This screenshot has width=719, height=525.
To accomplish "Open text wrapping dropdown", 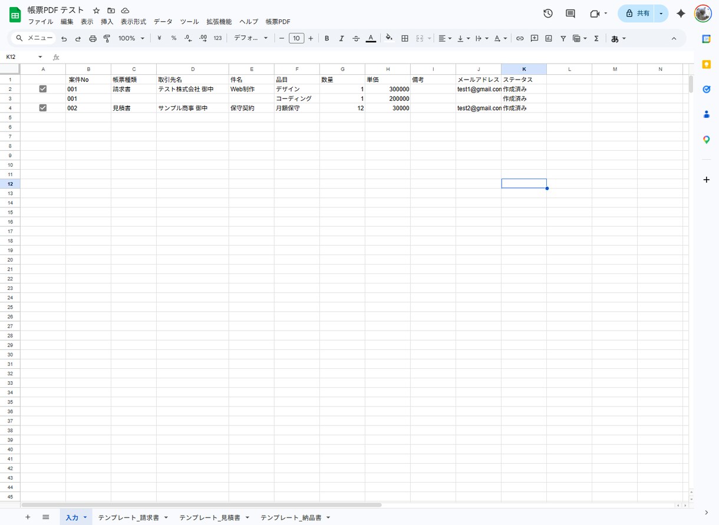I will click(482, 38).
